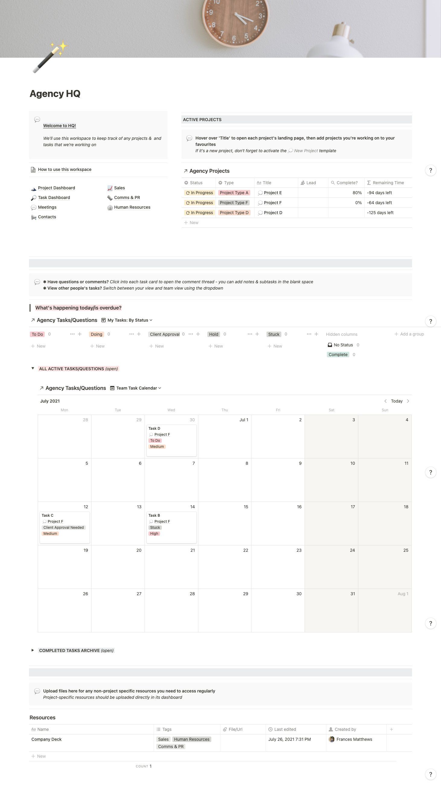Open the Team Task Calendar view dropdown

[136, 388]
